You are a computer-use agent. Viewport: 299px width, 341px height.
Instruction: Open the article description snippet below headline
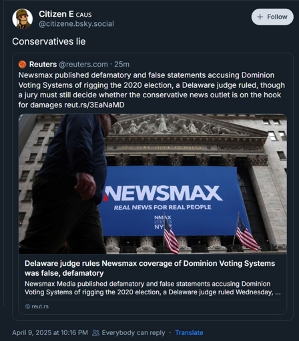click(x=153, y=288)
